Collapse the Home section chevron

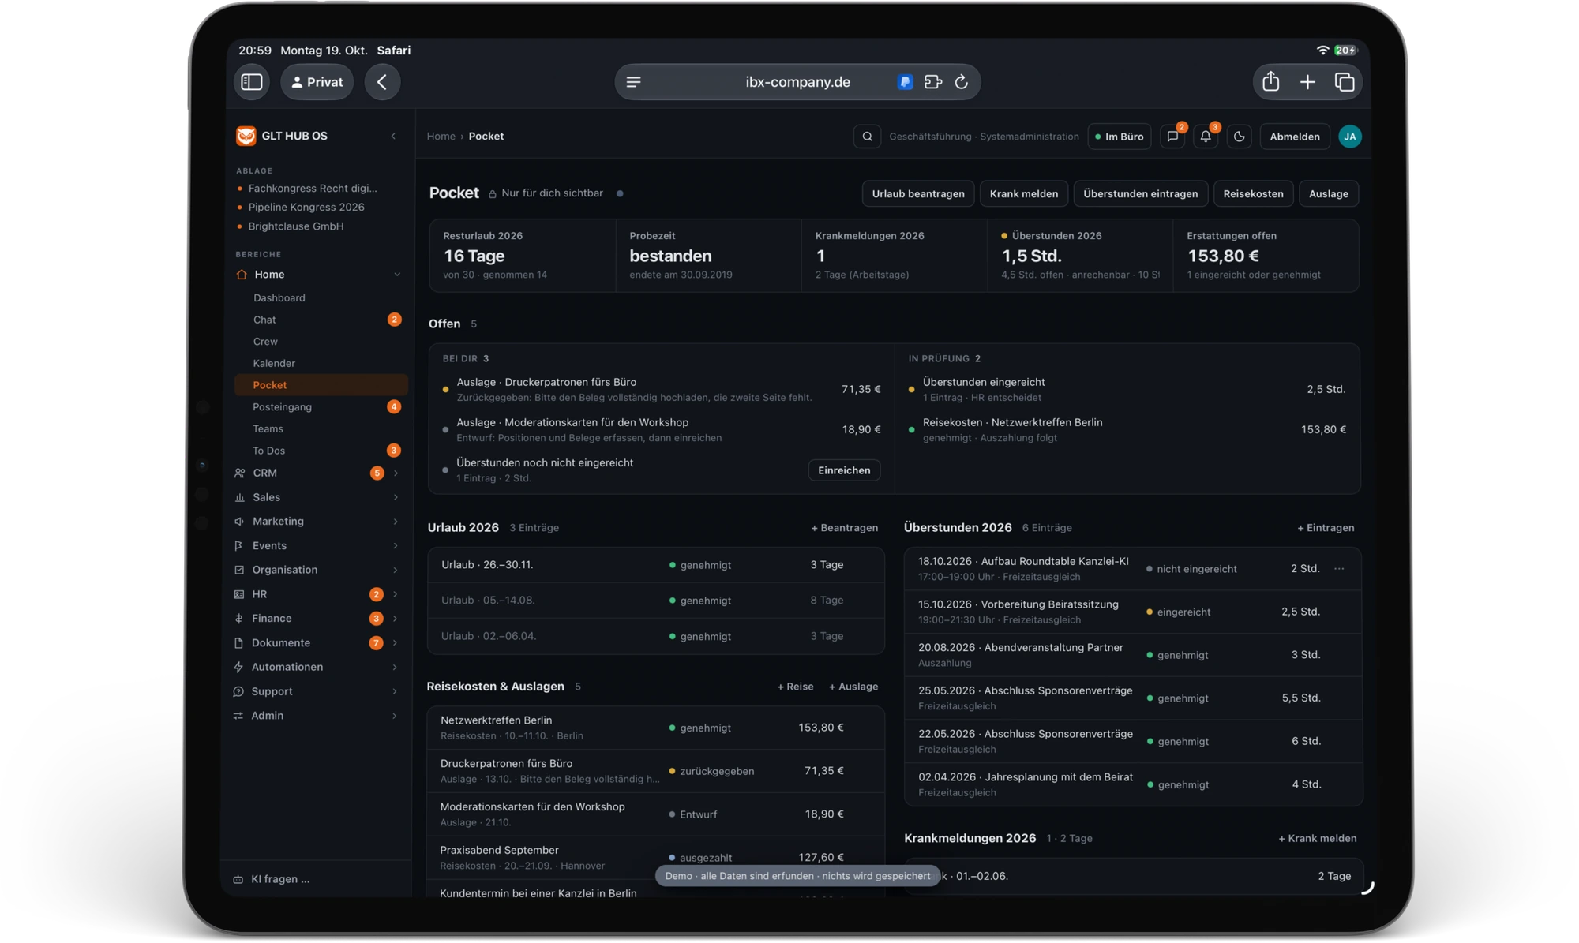click(396, 275)
